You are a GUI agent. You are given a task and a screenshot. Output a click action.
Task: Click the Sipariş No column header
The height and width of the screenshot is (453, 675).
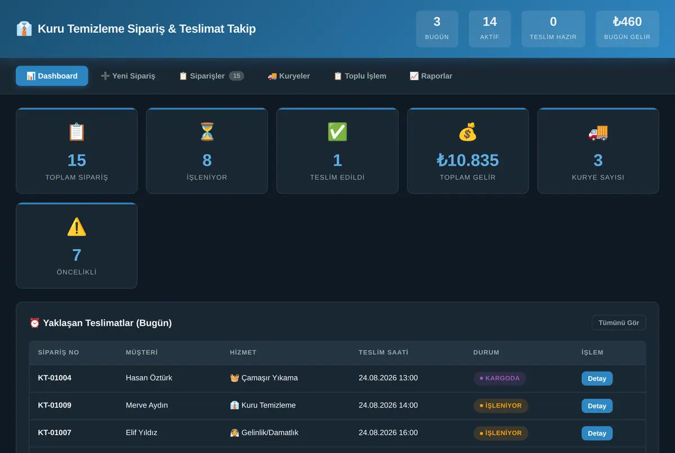tap(58, 352)
